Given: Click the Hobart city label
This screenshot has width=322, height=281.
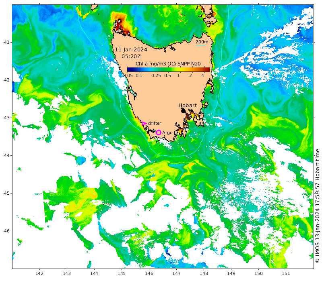Looking at the screenshot, I should (x=188, y=106).
